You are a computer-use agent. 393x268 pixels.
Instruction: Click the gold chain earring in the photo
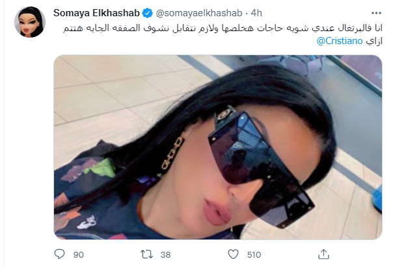click(x=174, y=153)
